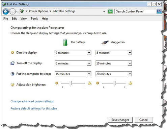The width and height of the screenshot is (167, 129).
Task: Click the search magnifier icon
Action: (159, 11)
